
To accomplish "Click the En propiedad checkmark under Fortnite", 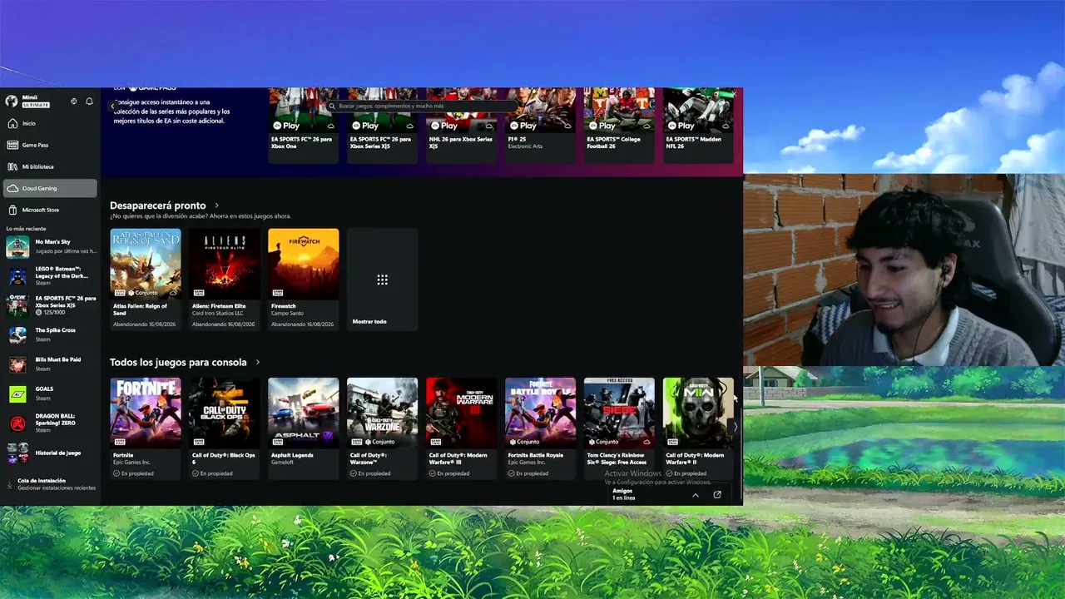I will [116, 473].
